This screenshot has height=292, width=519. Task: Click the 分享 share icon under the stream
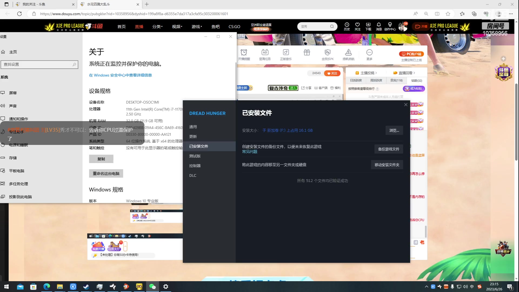coord(306,88)
